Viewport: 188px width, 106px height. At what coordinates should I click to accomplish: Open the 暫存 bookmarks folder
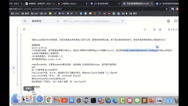click(x=133, y=14)
